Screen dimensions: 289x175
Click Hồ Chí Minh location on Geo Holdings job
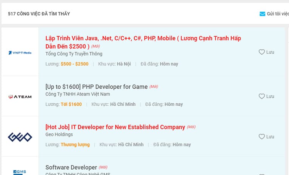click(x=131, y=145)
